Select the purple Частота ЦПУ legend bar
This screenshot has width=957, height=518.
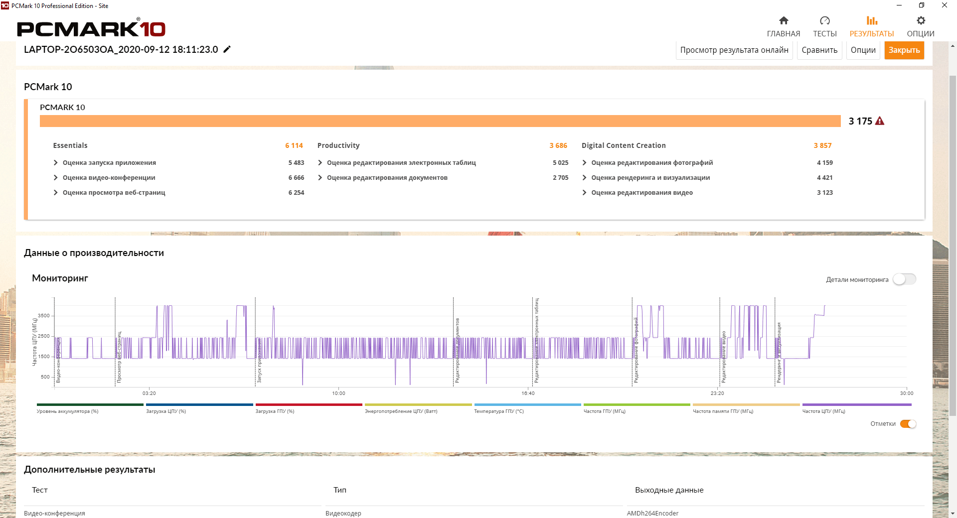(856, 405)
